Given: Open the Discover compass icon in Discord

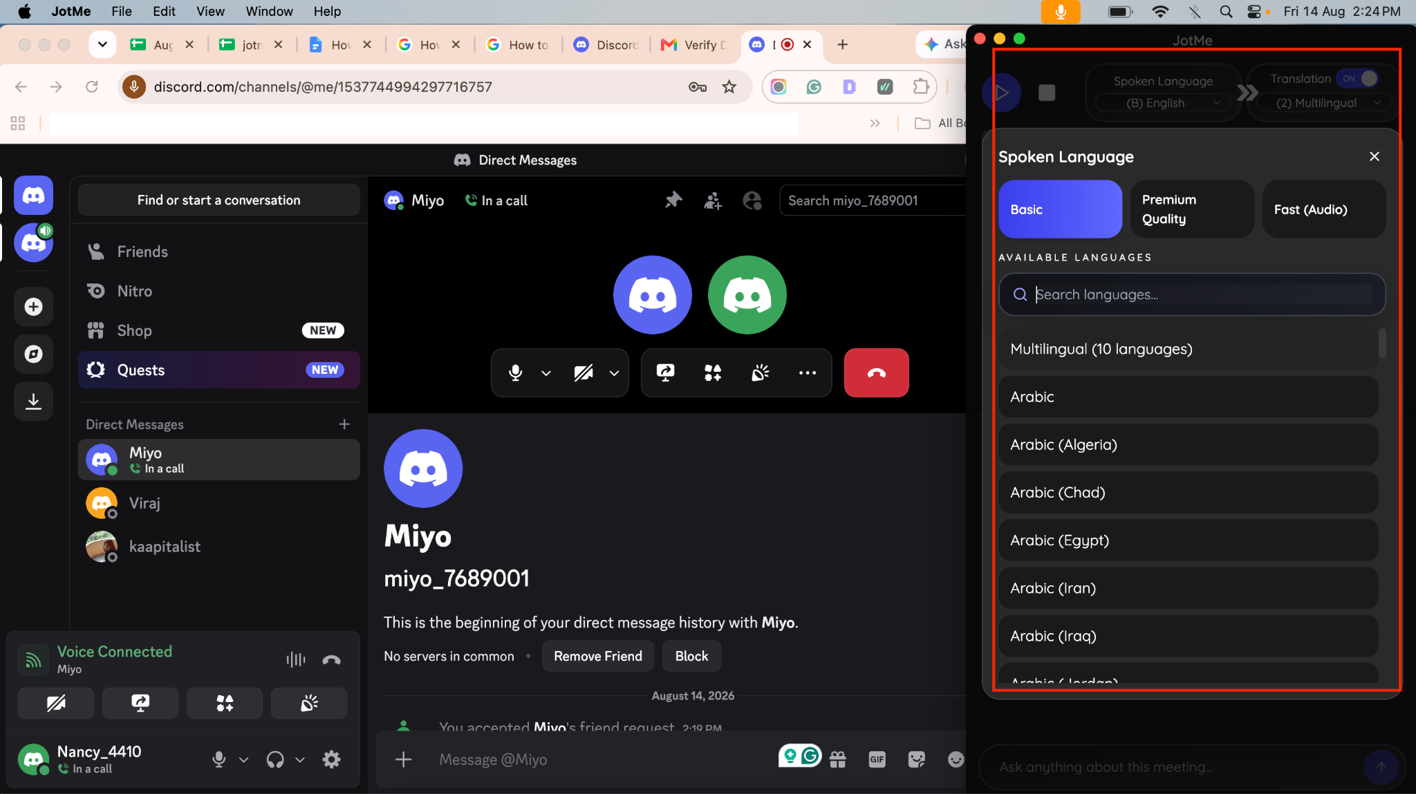Looking at the screenshot, I should (x=33, y=355).
